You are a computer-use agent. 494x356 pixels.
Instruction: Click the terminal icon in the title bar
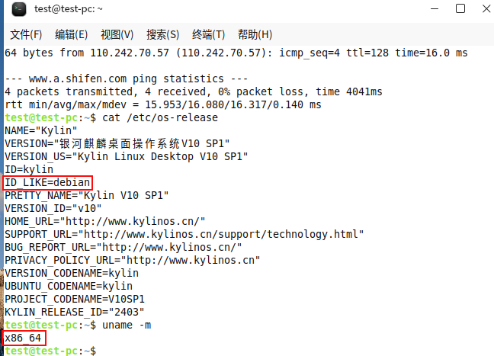pos(18,10)
